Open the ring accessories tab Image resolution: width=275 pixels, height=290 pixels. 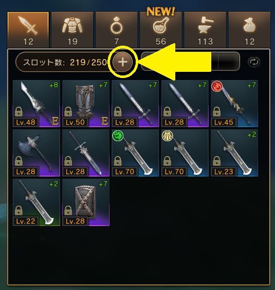117,30
